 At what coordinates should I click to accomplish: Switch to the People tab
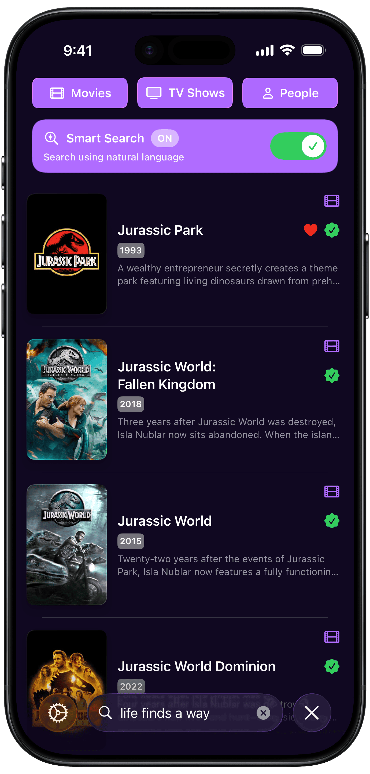click(x=290, y=93)
